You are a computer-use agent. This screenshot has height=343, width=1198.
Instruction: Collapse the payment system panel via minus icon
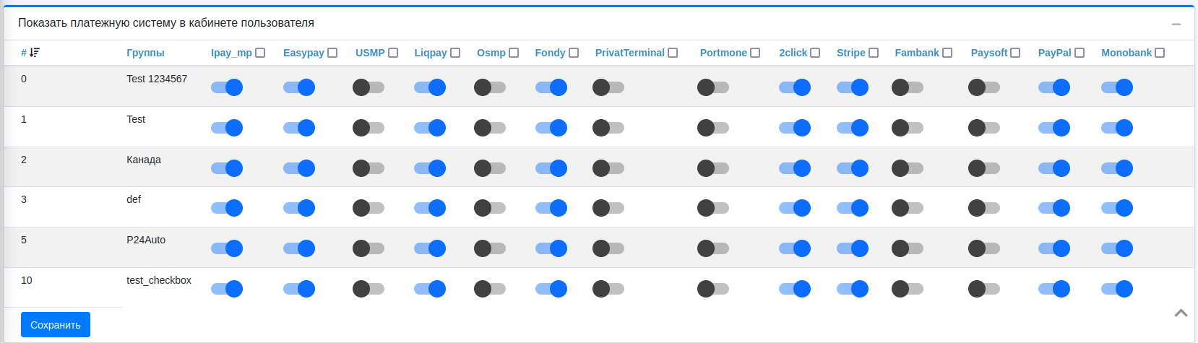(1176, 24)
